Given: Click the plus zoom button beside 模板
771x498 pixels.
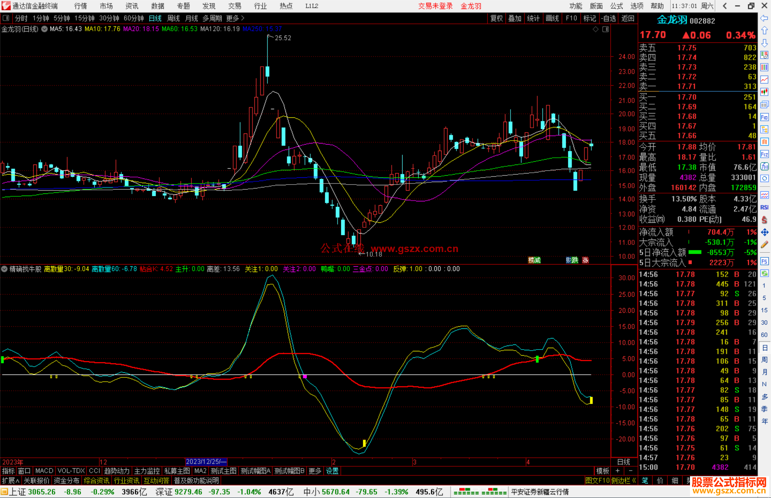Looking at the screenshot, I should pyautogui.click(x=618, y=471).
